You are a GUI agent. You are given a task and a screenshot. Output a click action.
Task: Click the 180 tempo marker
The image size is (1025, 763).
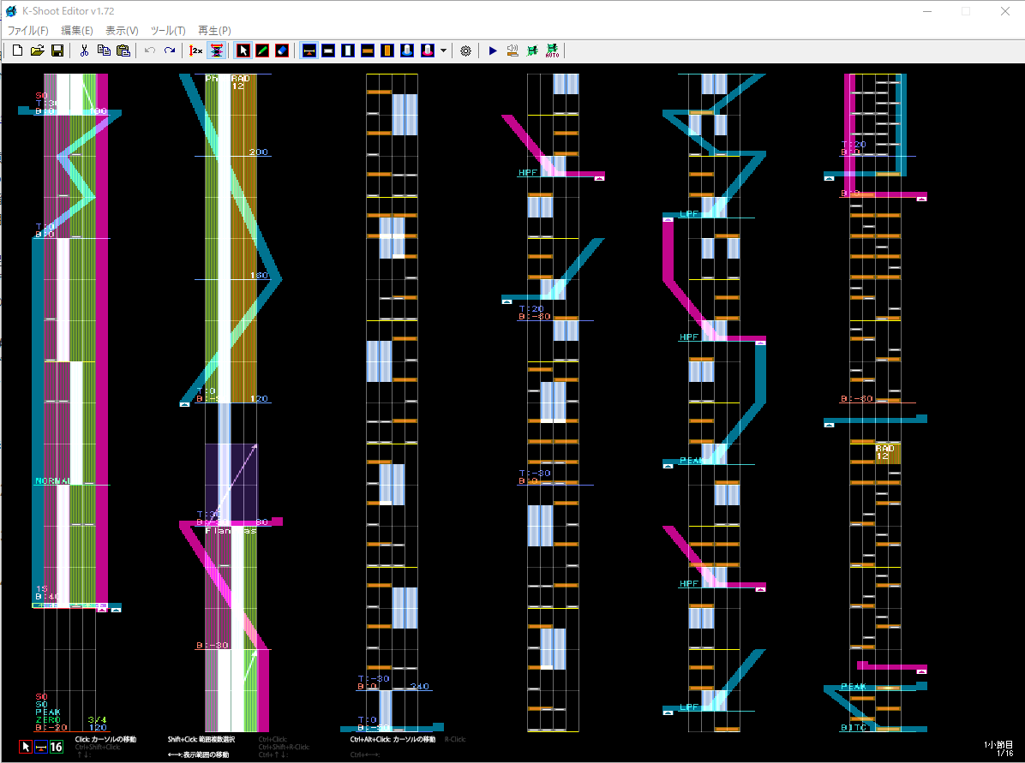(x=260, y=275)
